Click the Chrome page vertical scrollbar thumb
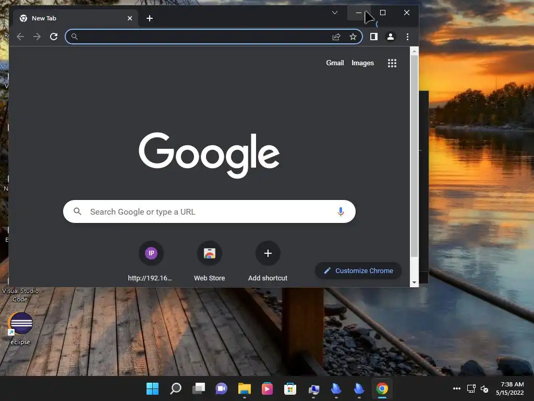534x401 pixels. [x=414, y=156]
